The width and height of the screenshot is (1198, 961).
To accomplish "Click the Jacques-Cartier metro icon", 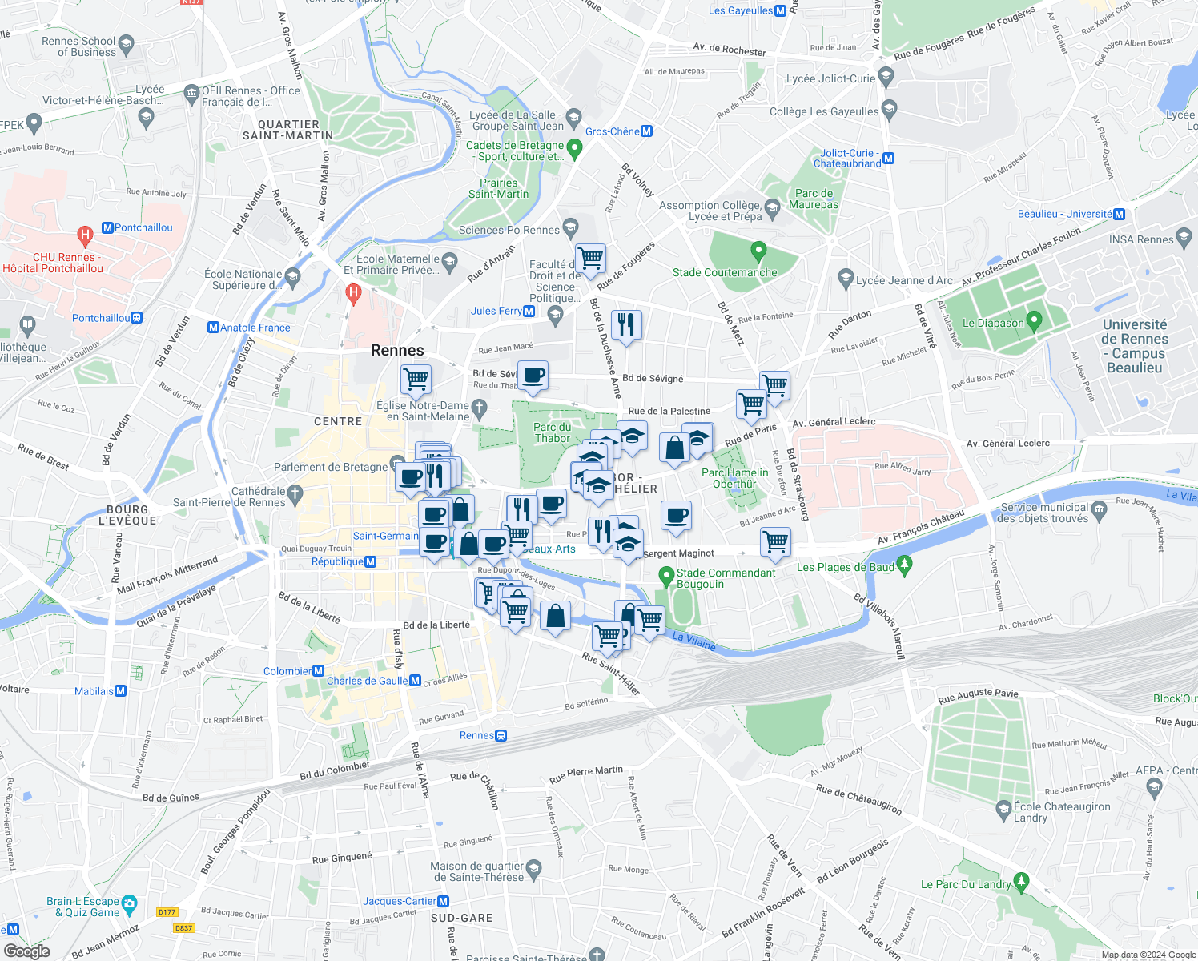I will pyautogui.click(x=443, y=902).
